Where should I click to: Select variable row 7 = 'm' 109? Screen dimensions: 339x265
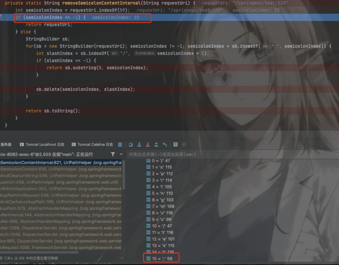click(x=160, y=206)
